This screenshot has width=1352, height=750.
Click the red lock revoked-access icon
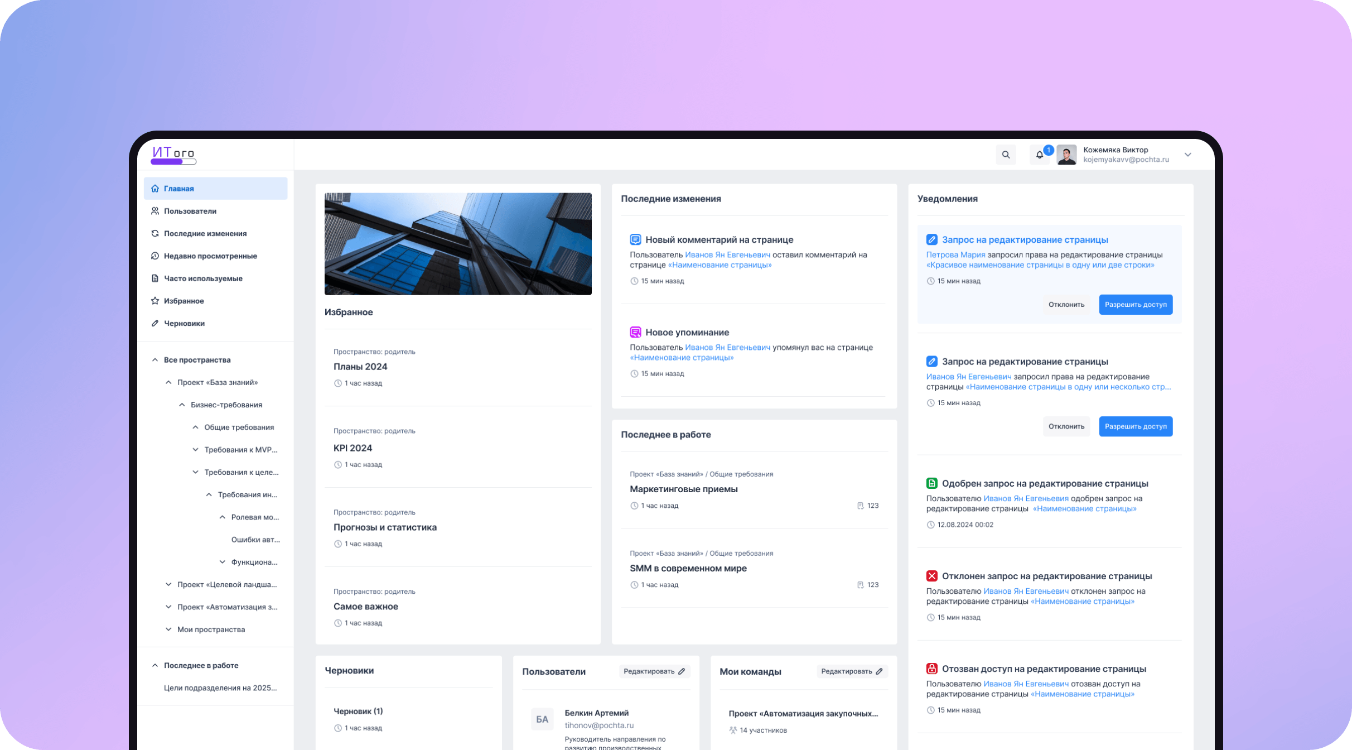point(931,669)
